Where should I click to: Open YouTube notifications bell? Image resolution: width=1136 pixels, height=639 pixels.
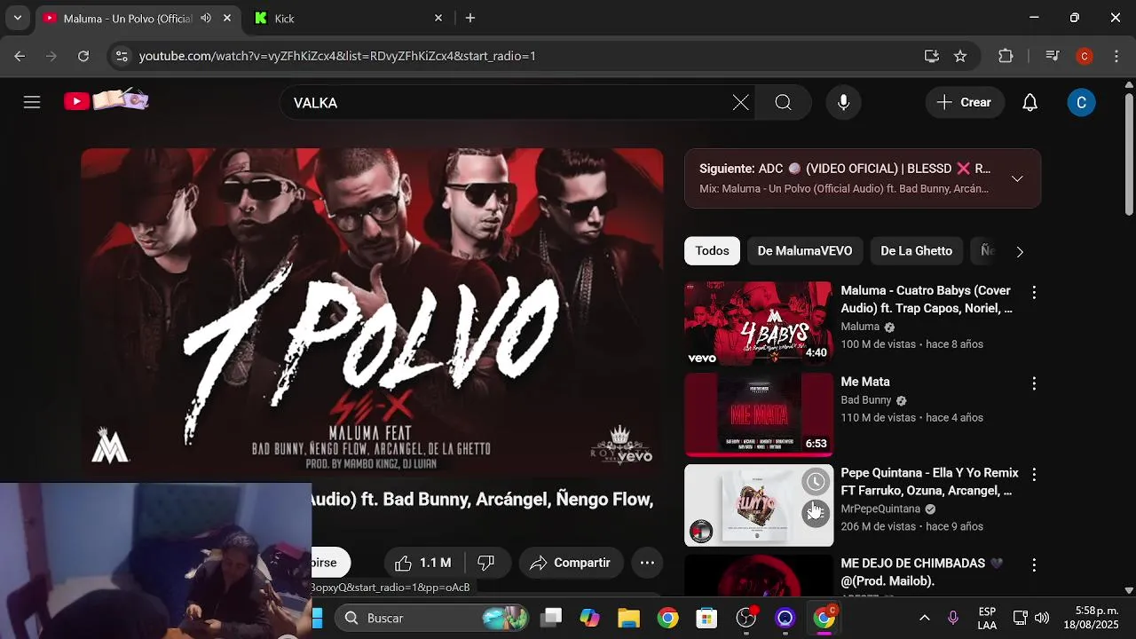[x=1029, y=103]
